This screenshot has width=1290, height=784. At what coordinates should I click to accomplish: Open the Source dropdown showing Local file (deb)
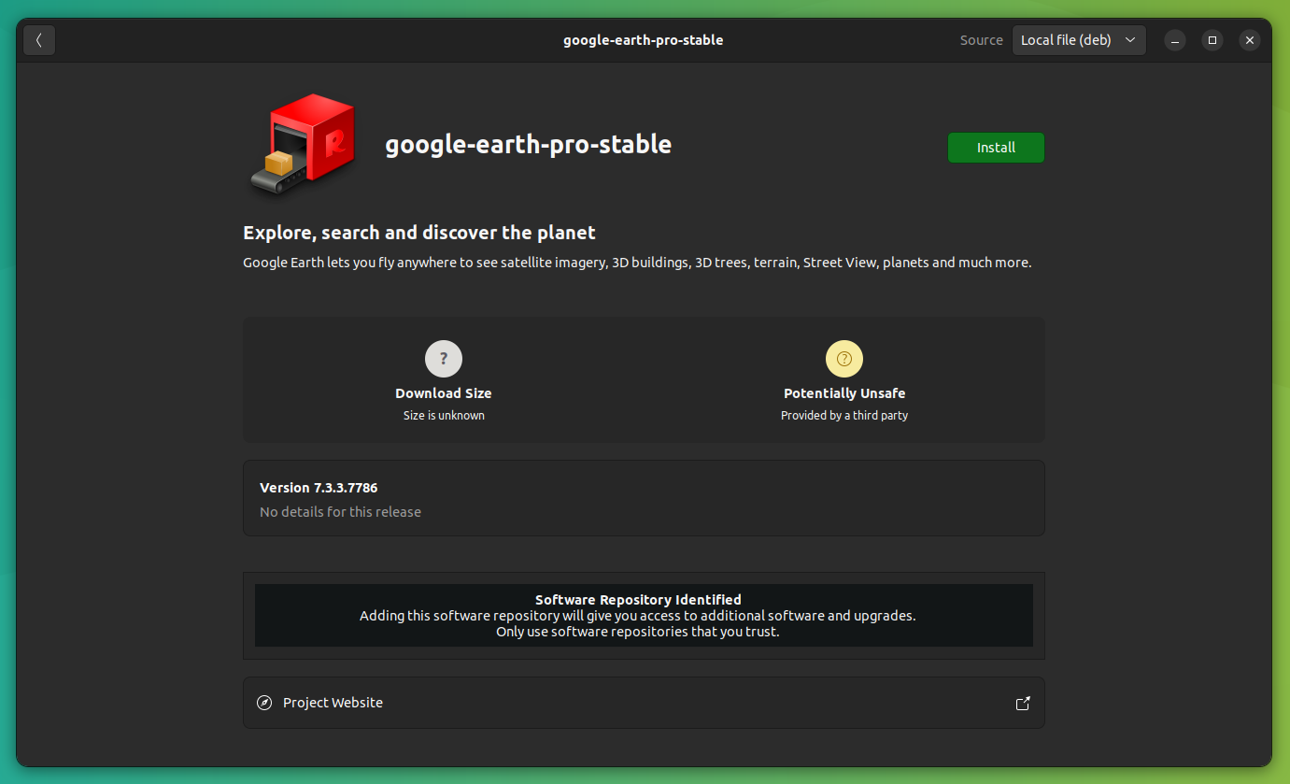[x=1079, y=40]
